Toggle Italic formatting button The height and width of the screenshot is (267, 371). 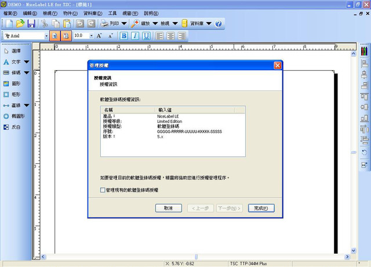click(x=135, y=36)
